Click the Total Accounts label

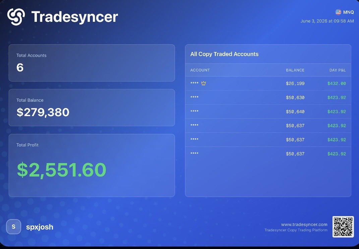[32, 55]
